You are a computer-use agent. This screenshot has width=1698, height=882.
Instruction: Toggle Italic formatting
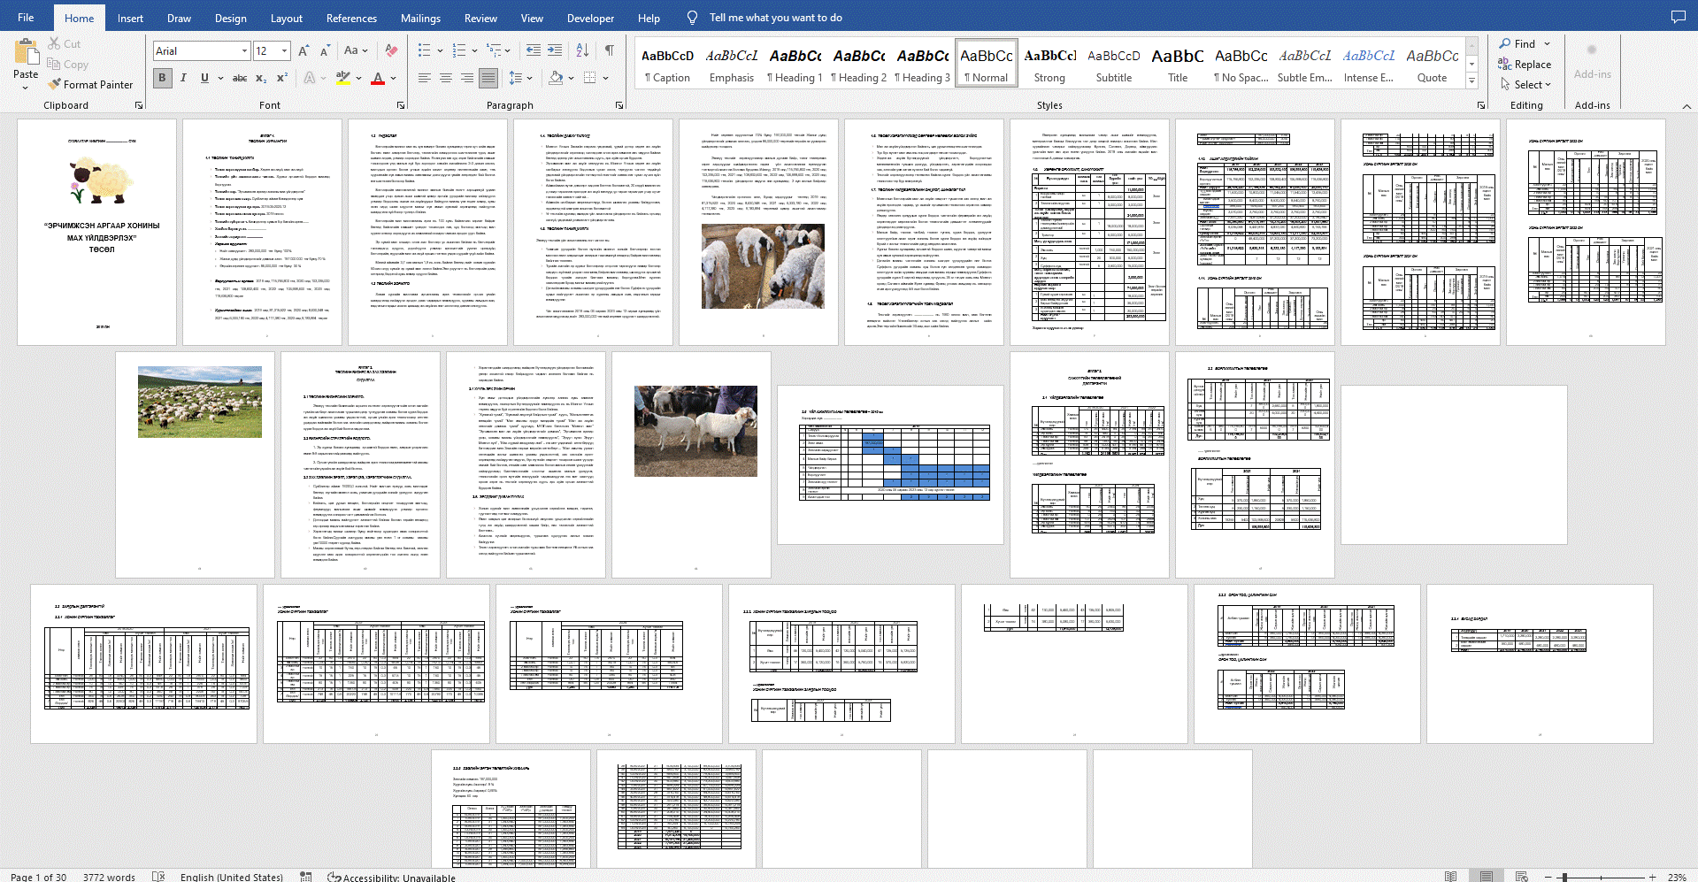(x=183, y=78)
